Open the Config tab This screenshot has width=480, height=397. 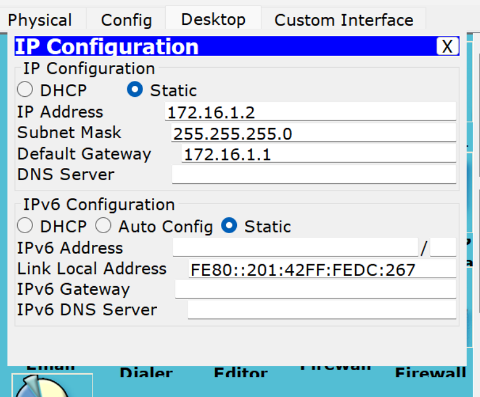[126, 20]
